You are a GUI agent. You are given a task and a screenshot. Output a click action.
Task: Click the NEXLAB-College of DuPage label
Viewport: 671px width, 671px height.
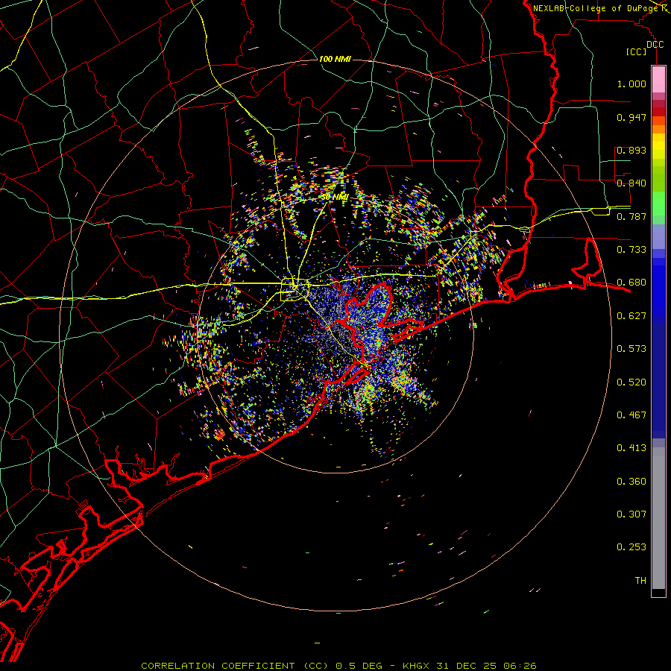pyautogui.click(x=596, y=8)
